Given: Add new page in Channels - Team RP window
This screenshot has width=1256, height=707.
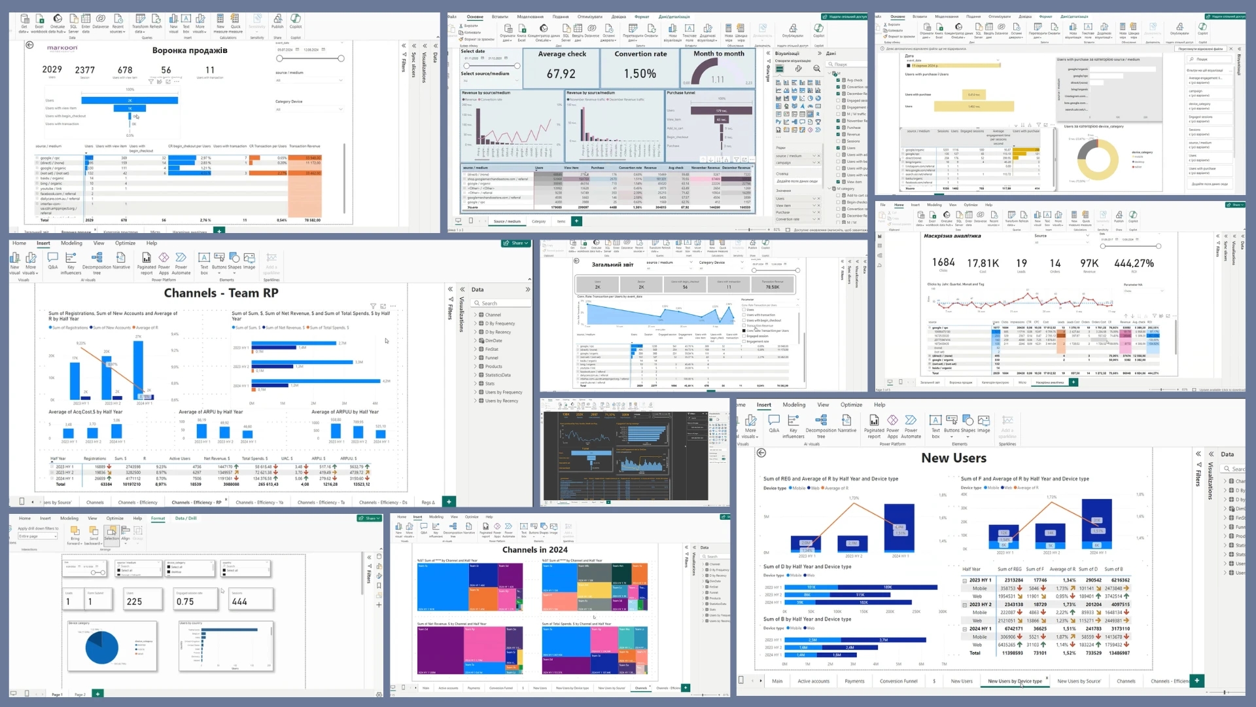Looking at the screenshot, I should point(449,502).
